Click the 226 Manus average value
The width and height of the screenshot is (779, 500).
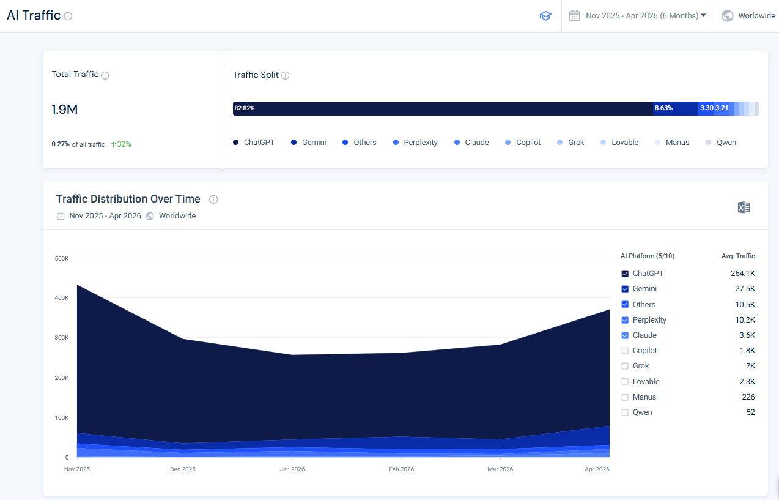(x=748, y=397)
